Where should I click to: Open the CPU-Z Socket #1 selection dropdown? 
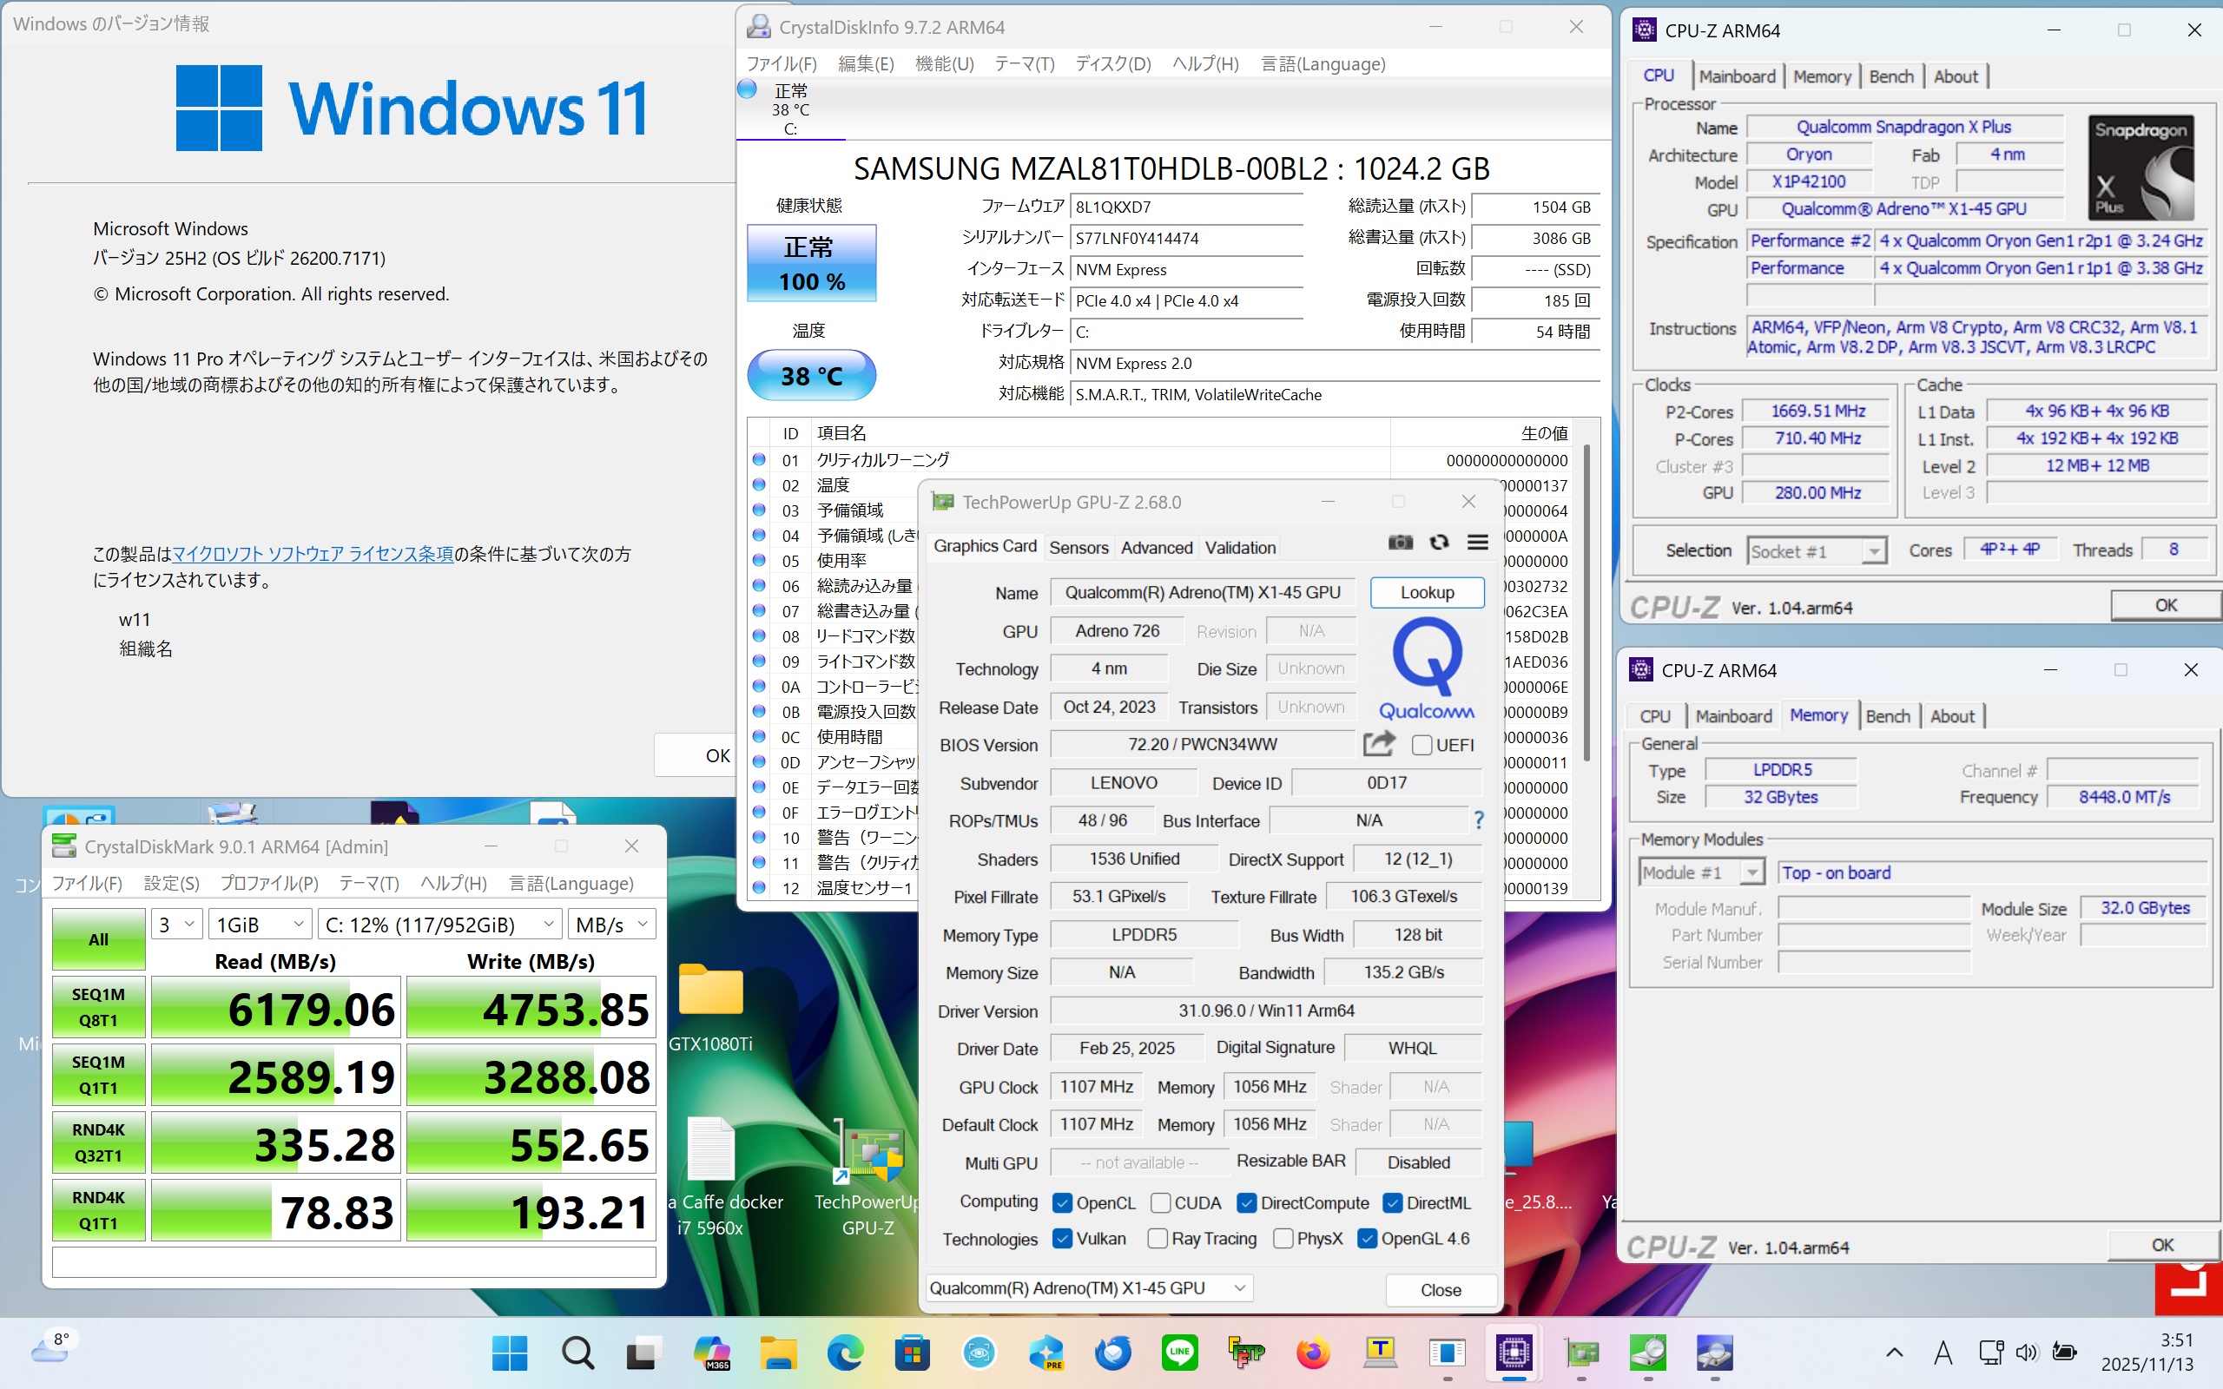[x=1815, y=551]
